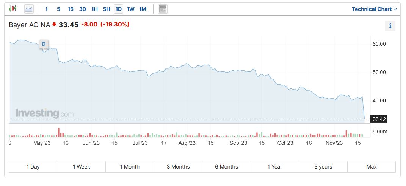Select the 5 minute interval
This screenshot has width=406, height=186.
(58, 9)
